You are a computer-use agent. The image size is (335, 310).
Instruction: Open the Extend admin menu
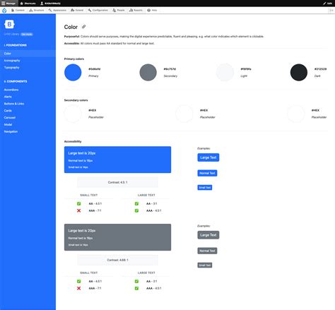point(77,11)
